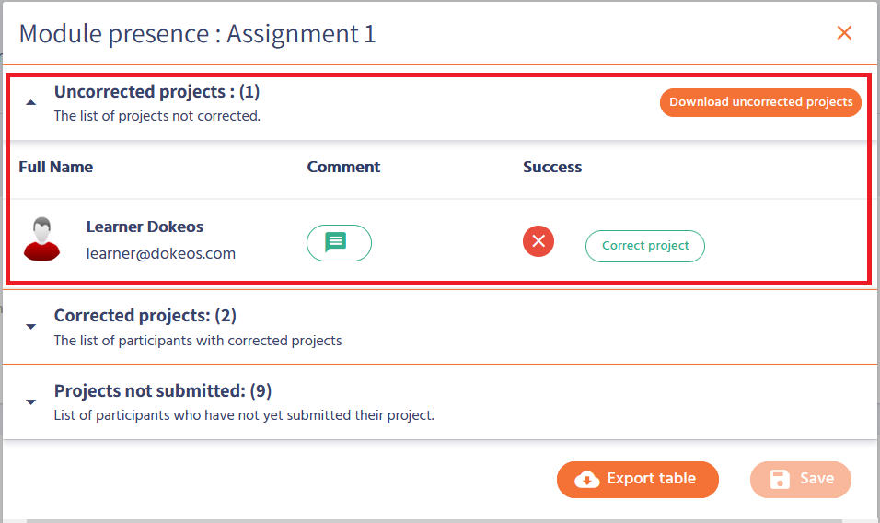
Task: Click the cloud download icon on Export table
Action: (x=586, y=479)
